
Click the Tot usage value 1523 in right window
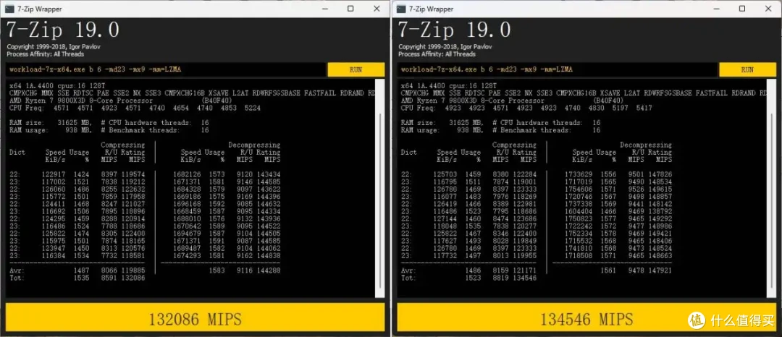click(472, 278)
